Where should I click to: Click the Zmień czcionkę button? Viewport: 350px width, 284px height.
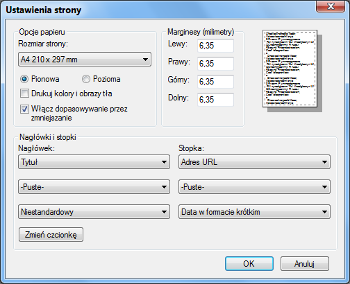pyautogui.click(x=51, y=235)
